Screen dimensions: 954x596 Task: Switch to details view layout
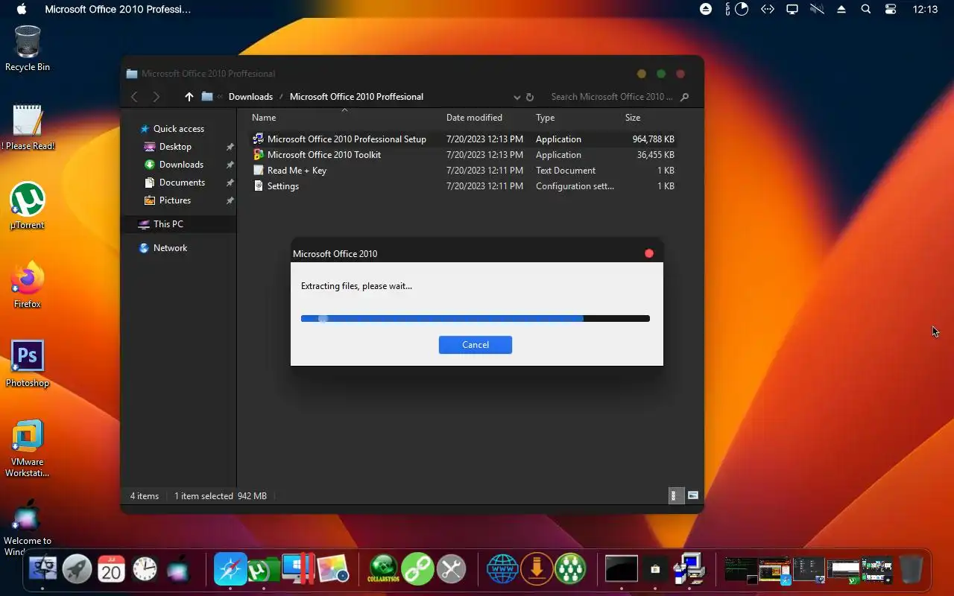(675, 495)
